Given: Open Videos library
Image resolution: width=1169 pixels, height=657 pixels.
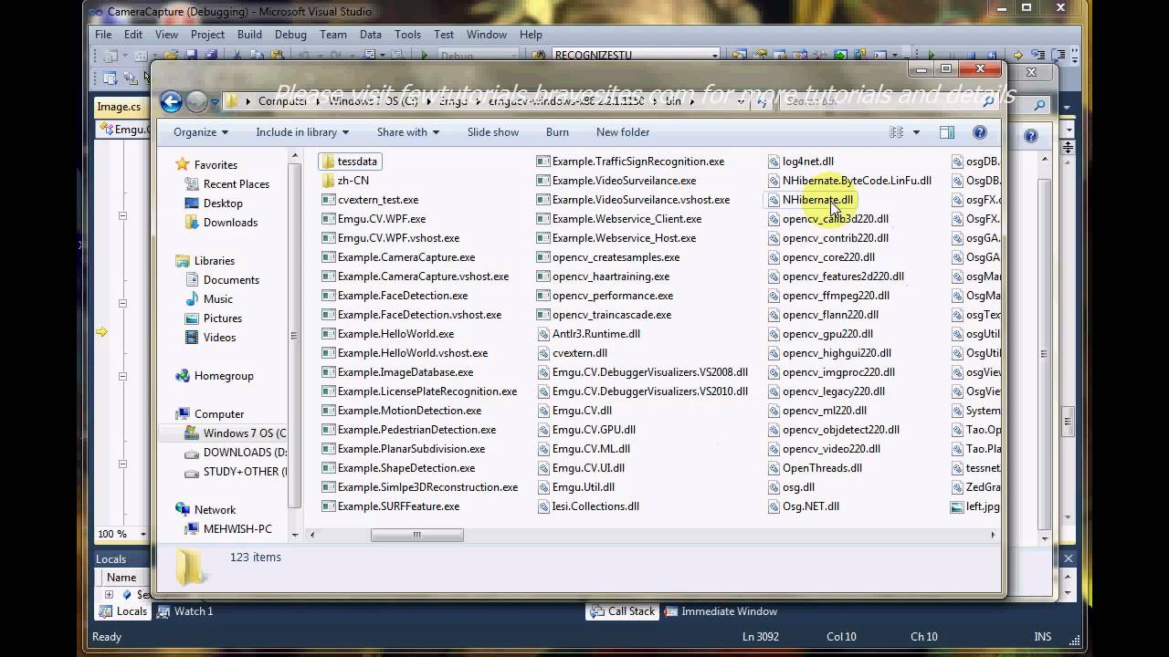Looking at the screenshot, I should [x=210, y=338].
